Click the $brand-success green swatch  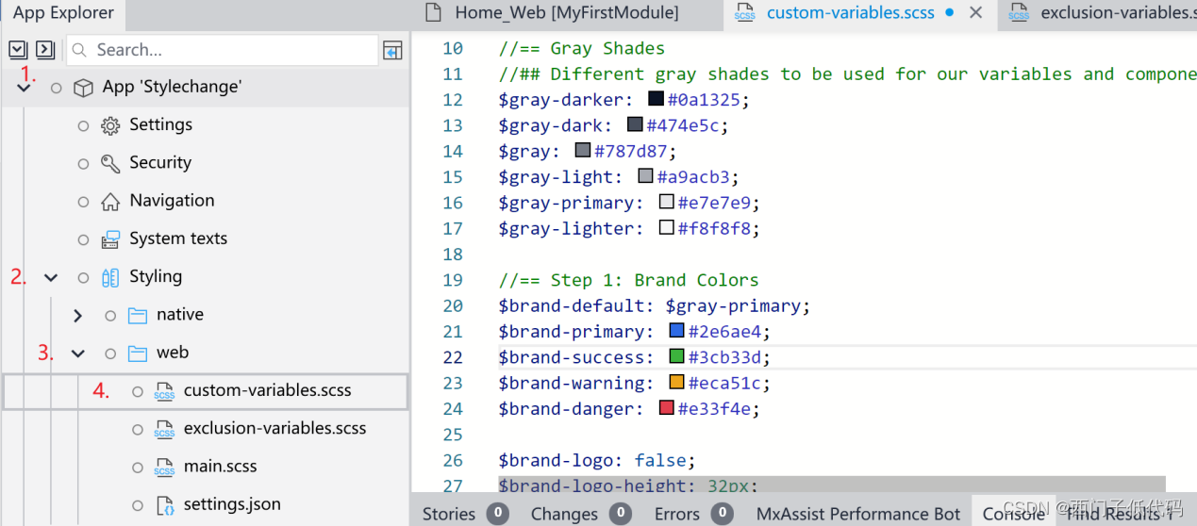click(x=676, y=356)
